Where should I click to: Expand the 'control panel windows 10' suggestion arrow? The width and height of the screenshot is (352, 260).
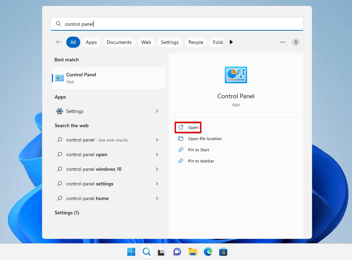coord(157,169)
